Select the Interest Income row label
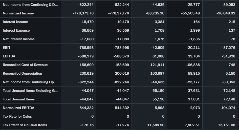Viewport: 239px width, 130px height. coord(15,22)
